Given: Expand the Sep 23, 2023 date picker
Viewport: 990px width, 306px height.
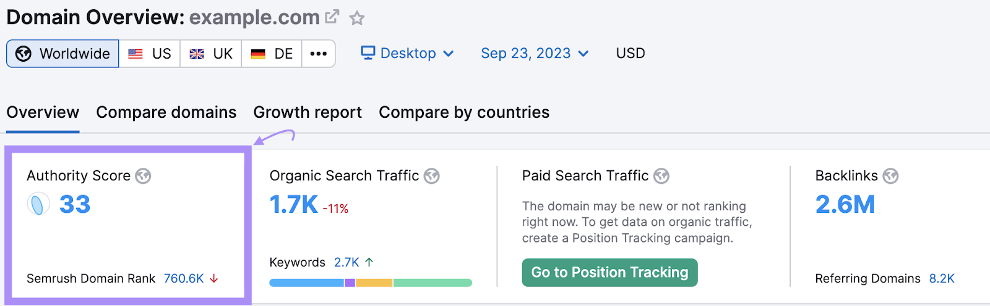Looking at the screenshot, I should click(535, 54).
